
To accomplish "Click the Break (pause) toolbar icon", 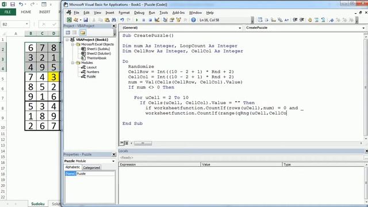I will [x=144, y=20].
